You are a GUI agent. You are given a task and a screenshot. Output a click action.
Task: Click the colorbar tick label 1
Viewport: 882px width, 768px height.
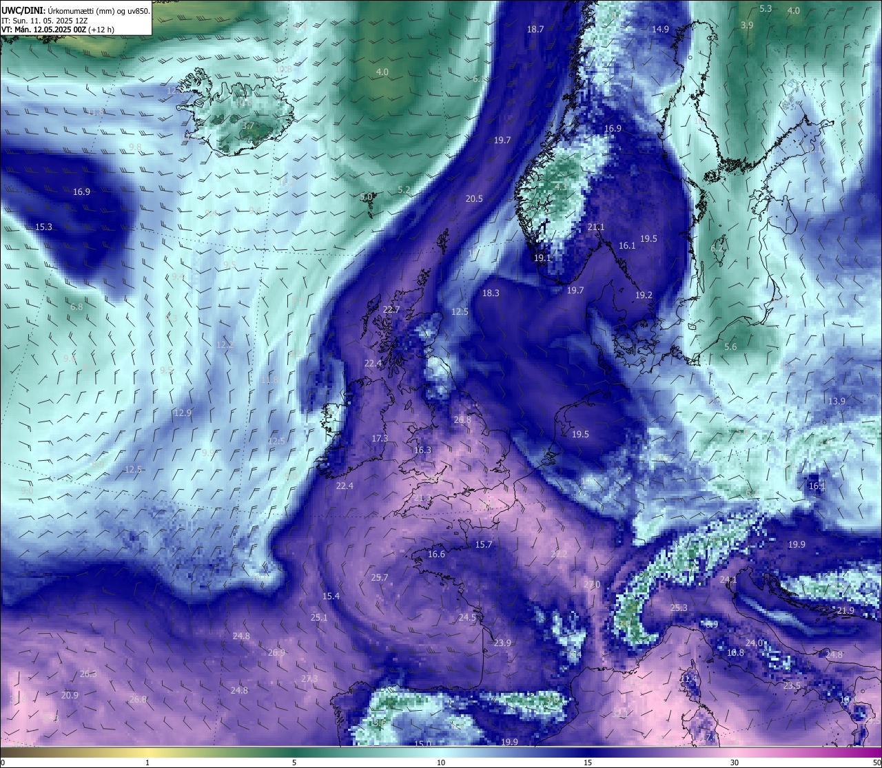147,762
